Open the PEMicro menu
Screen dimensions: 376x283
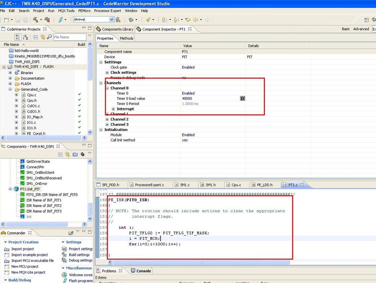pos(84,11)
